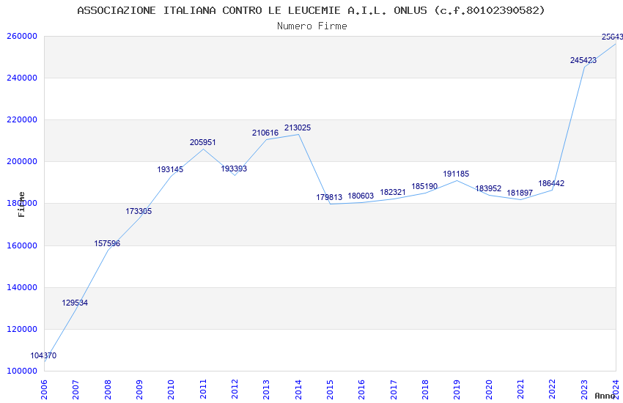Select the data label 104370
Viewport: 623px width, 403px height.
click(x=43, y=356)
